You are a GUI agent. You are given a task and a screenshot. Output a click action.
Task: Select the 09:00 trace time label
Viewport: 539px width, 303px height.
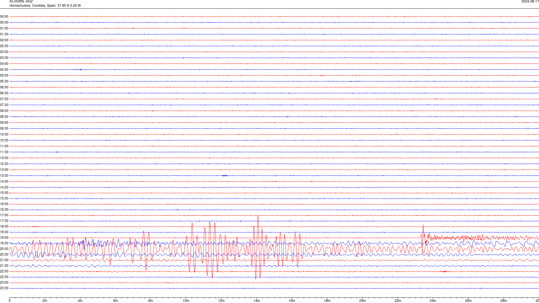tap(4, 123)
